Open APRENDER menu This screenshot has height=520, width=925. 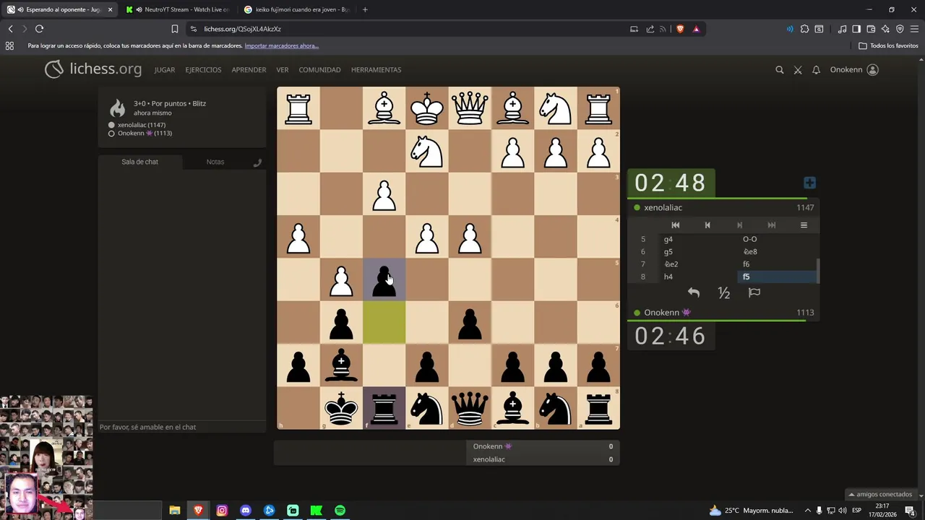click(249, 70)
